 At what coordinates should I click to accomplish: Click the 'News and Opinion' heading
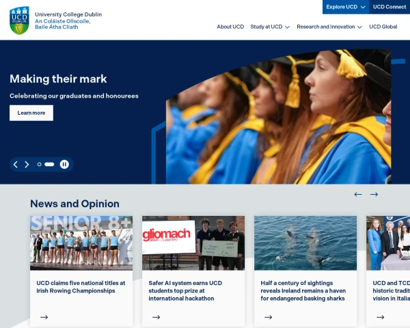click(x=74, y=204)
